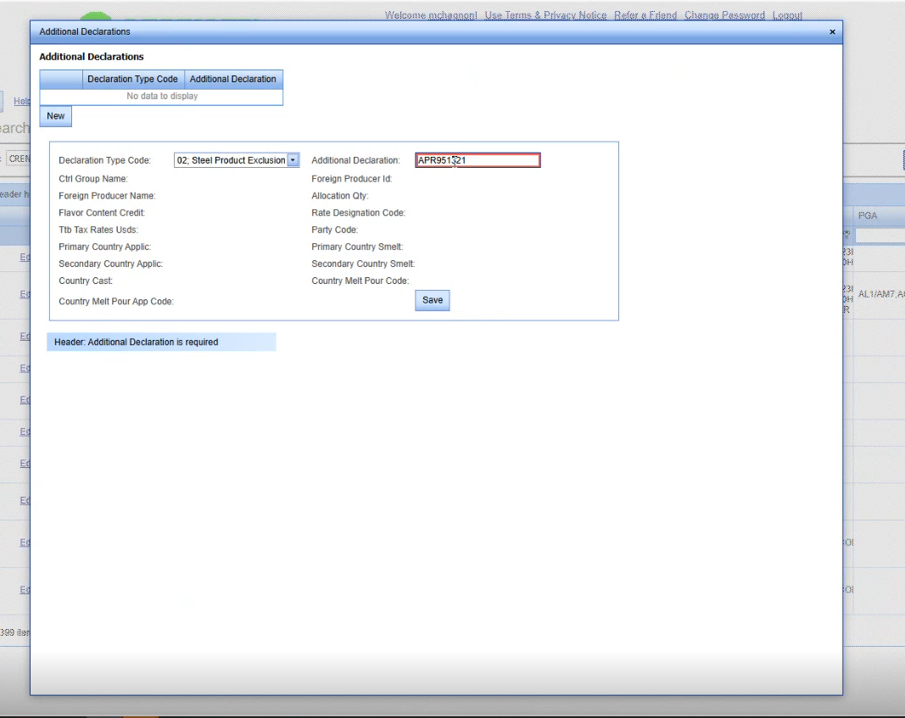Open the Change Password link

[x=724, y=15]
